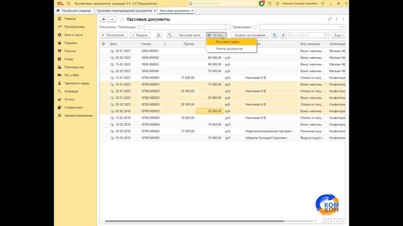Expand the Организация filter dropdown arrow
Viewport: 403px width, 226px height.
coord(343,27)
